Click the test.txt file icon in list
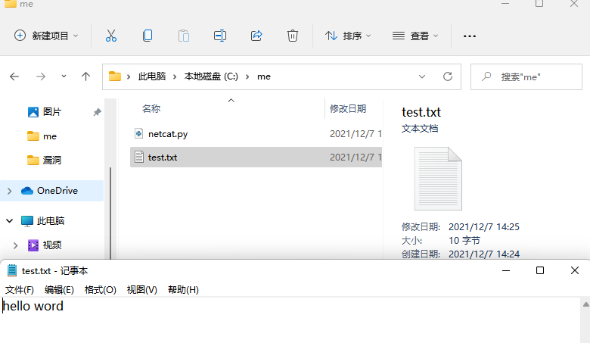Viewport: 590px width, 343px height. 139,157
